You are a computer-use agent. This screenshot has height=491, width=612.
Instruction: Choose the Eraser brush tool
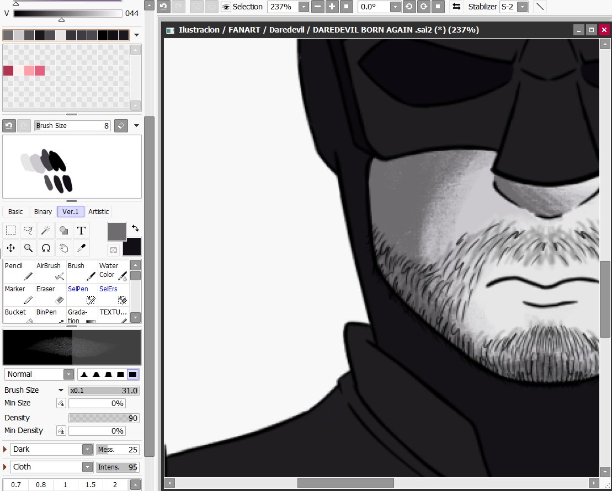tap(50, 295)
